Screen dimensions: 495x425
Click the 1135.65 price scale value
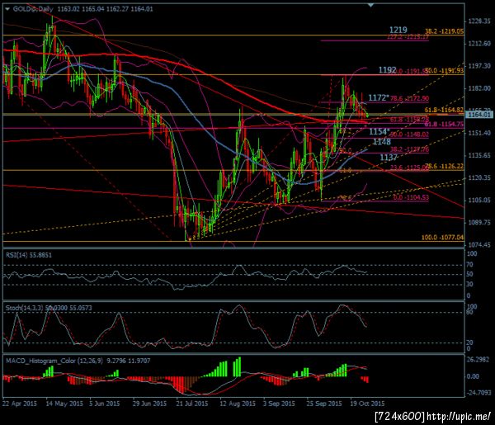(x=479, y=155)
